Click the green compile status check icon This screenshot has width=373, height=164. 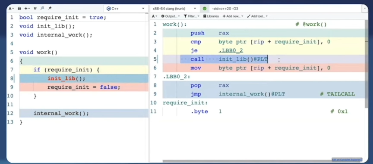click(205, 9)
